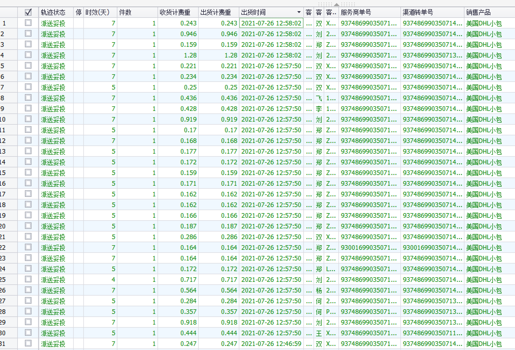Select the 件数 cell in row 6
The width and height of the screenshot is (515, 350).
[137, 77]
